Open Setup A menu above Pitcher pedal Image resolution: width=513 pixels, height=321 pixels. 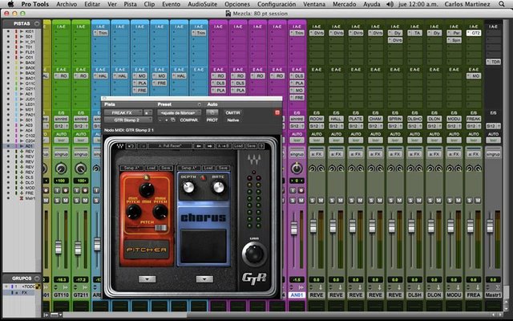[131, 168]
